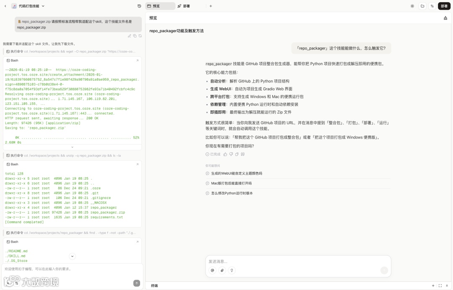Focus the 发送消息 input field
Image resolution: width=453 pixels, height=290 pixels.
(298, 261)
